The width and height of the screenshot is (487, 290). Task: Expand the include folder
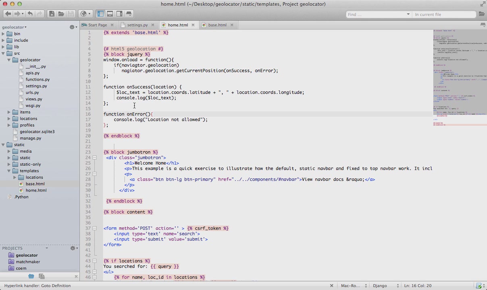point(3,40)
